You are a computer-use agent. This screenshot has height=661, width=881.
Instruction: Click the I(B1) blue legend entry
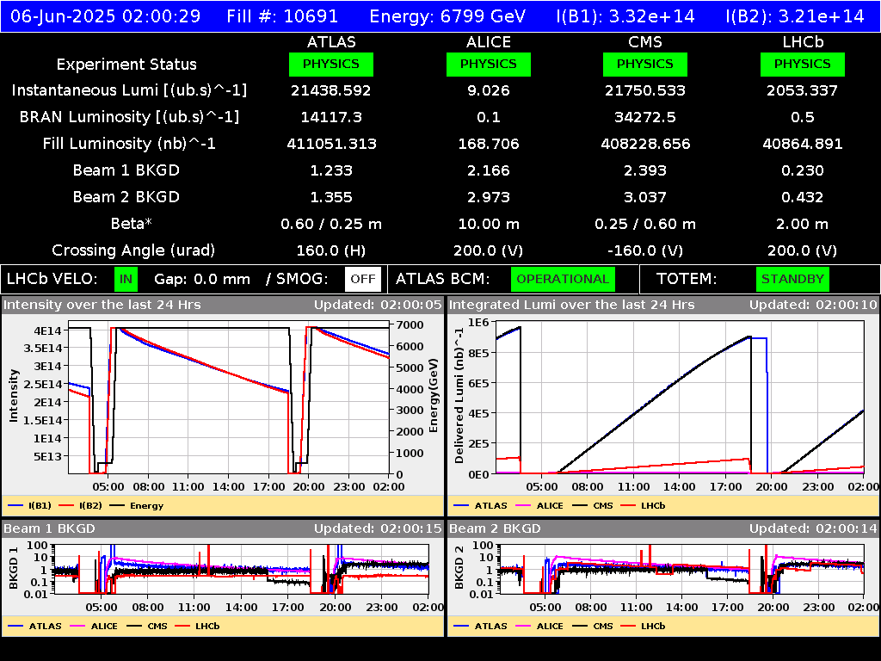[x=30, y=506]
